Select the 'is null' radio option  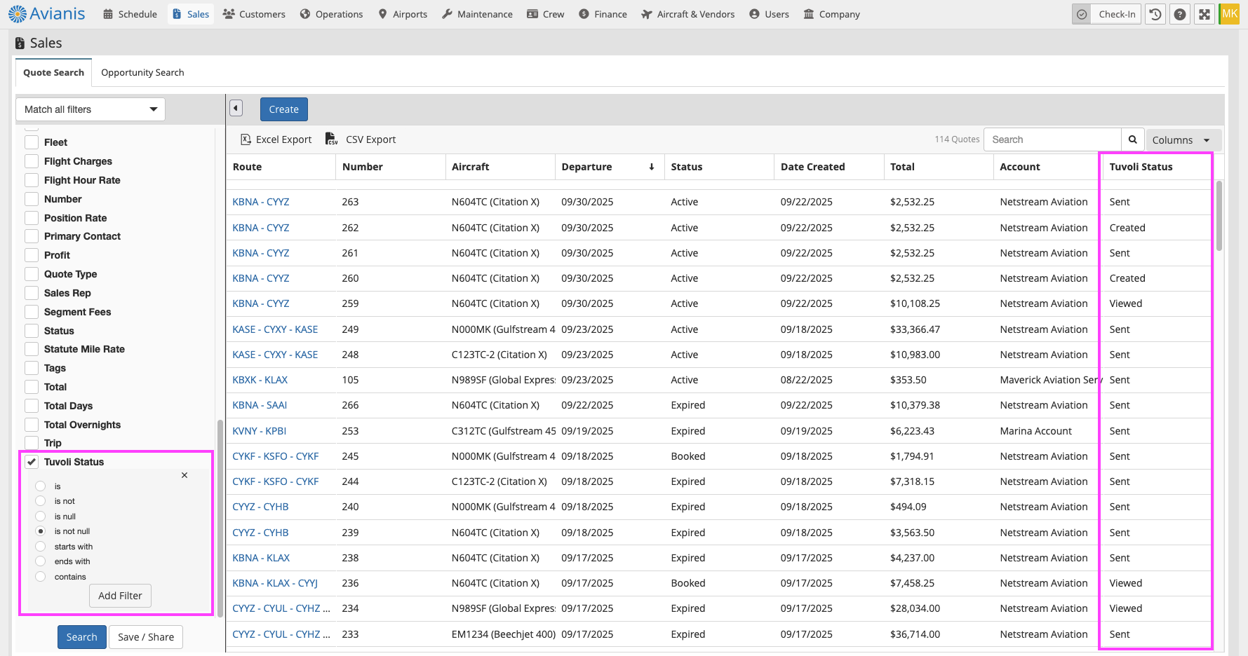(41, 517)
